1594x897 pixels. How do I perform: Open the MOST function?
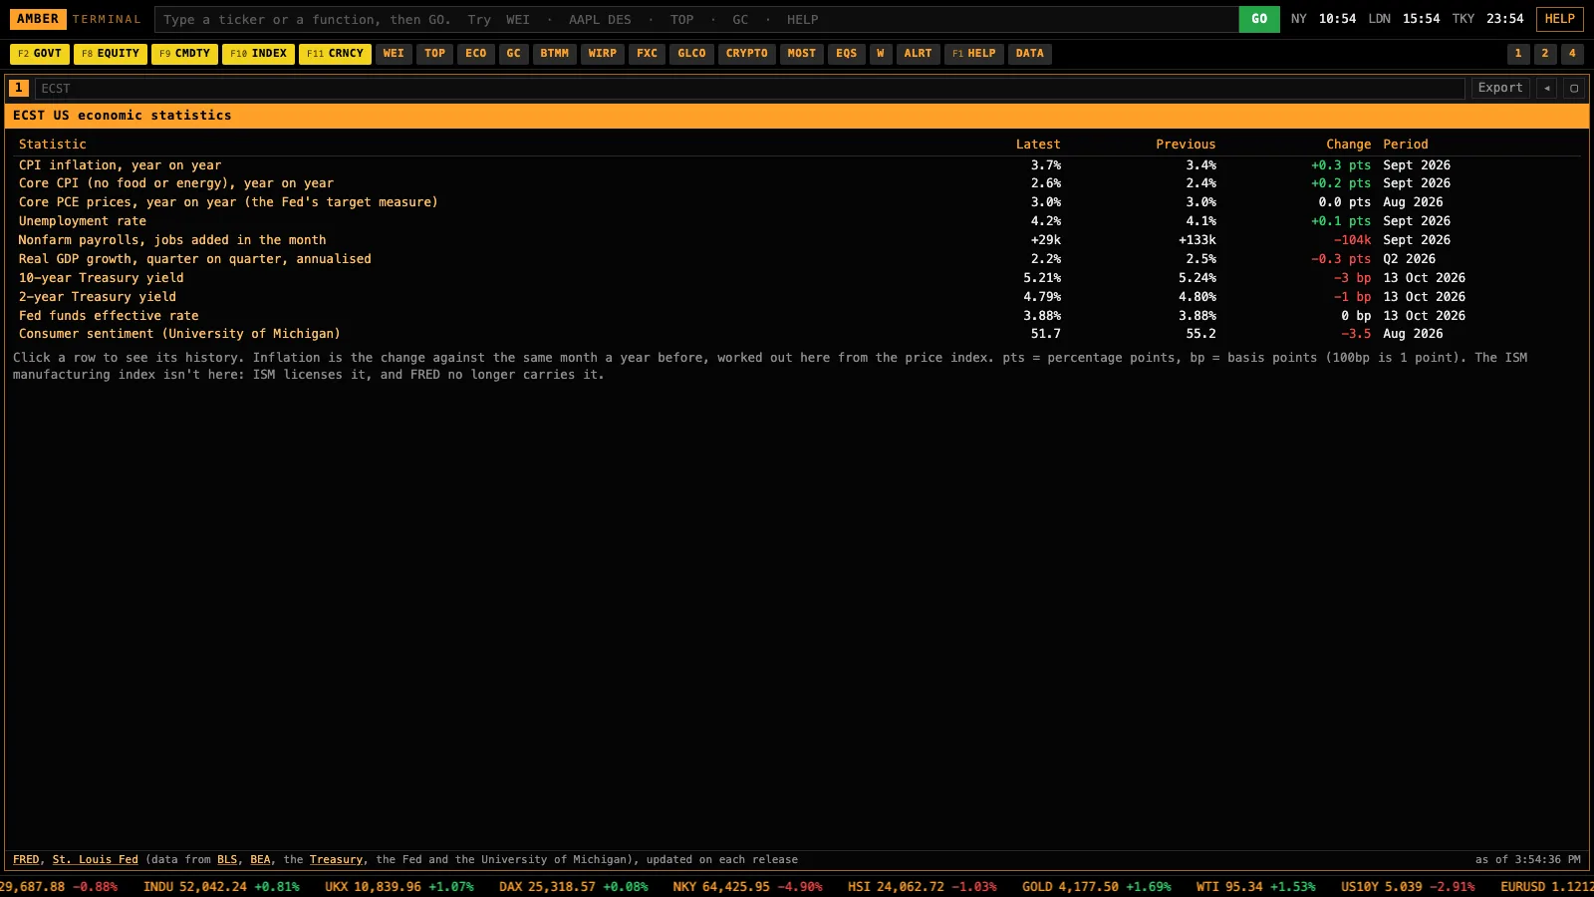pos(802,54)
